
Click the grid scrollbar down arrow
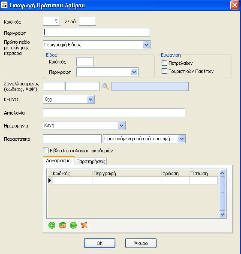coord(223,215)
